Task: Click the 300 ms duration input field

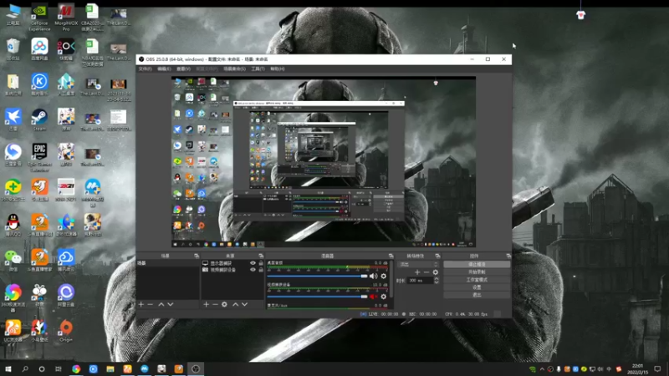Action: (x=421, y=281)
